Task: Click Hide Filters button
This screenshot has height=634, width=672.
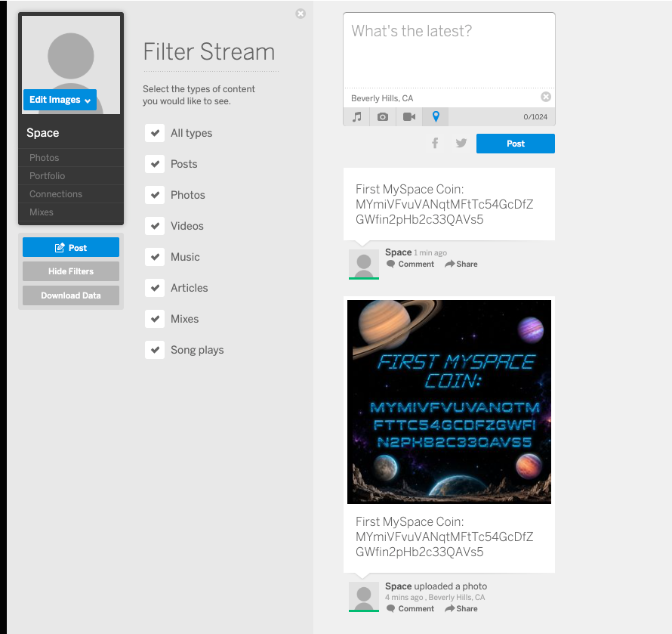Action: [71, 271]
